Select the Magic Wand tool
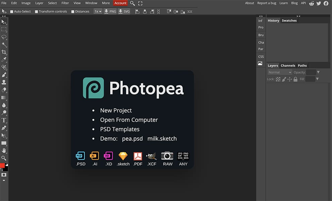The image size is (332, 201). pos(4,45)
